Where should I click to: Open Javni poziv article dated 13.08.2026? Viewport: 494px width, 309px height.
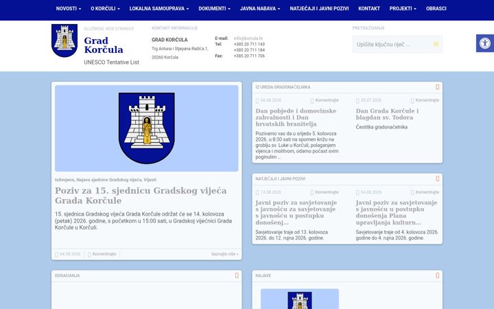tap(296, 212)
